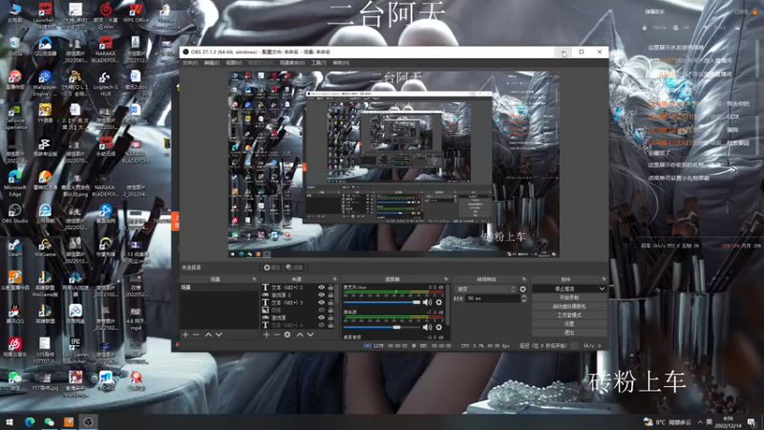Toggle visibility of 文本 (GDI+) 2 source
This screenshot has height=430, width=764.
pyautogui.click(x=321, y=288)
